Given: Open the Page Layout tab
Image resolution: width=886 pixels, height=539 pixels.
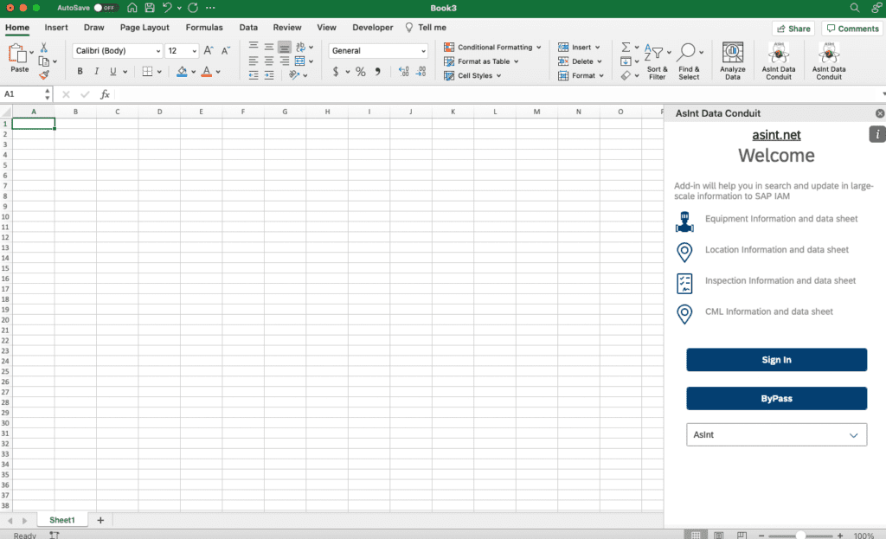Looking at the screenshot, I should [x=144, y=27].
